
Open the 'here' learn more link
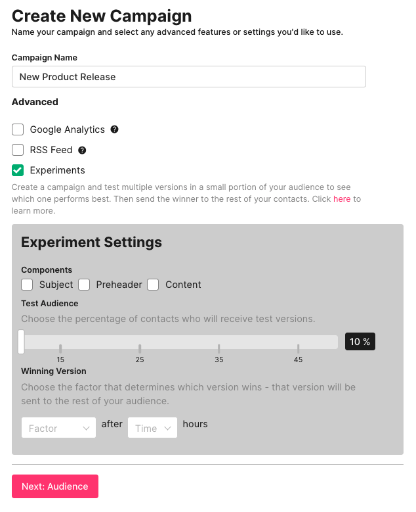tap(342, 198)
